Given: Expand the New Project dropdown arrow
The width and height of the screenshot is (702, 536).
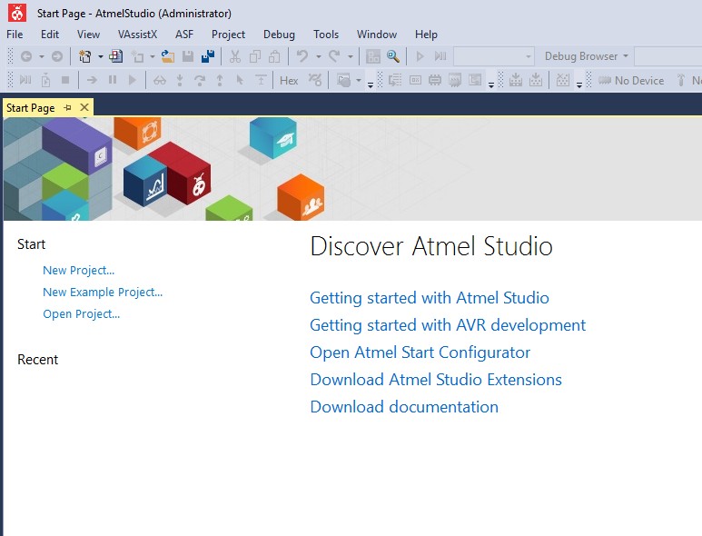Looking at the screenshot, I should click(100, 56).
